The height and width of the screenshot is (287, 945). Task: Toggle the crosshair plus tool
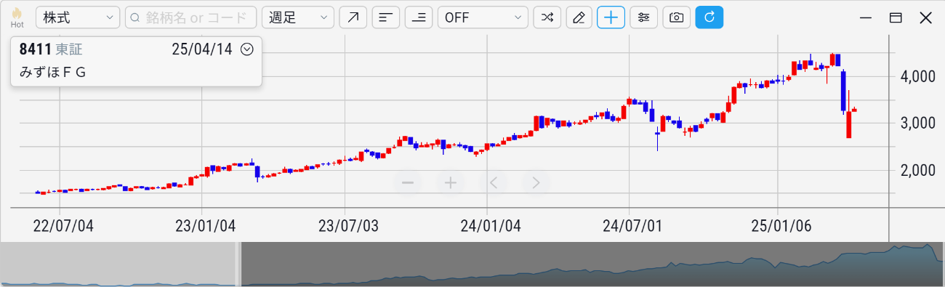point(611,17)
